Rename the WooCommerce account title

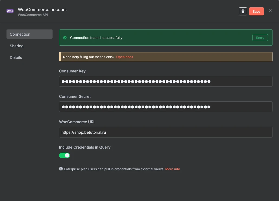[43, 9]
